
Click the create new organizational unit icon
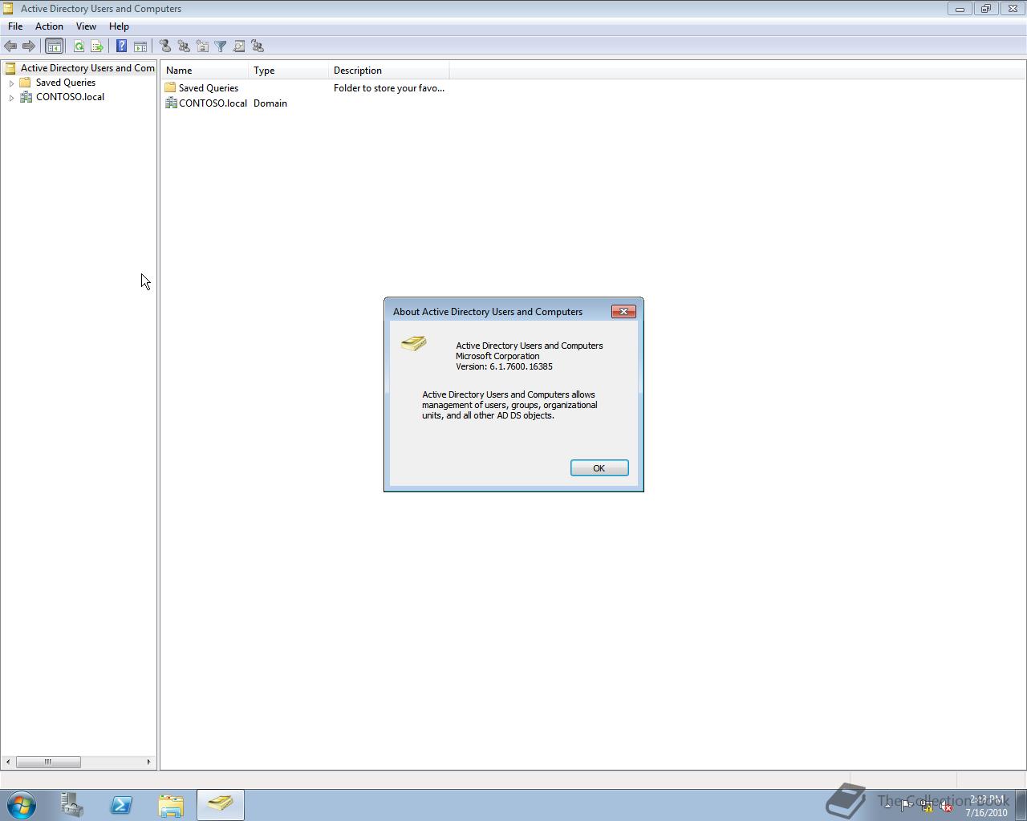point(202,47)
